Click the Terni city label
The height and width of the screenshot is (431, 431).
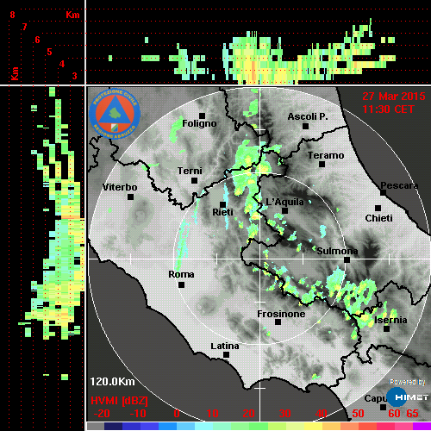point(190,171)
